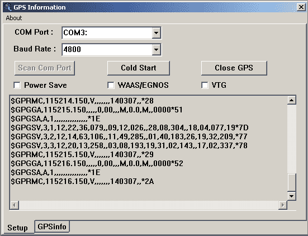The width and height of the screenshot is (308, 236).
Task: Click the scroll right arrow under NMEA log
Action: click(283, 205)
